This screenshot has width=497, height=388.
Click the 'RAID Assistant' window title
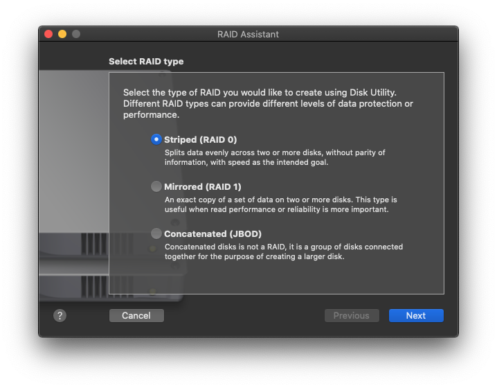[x=248, y=34]
